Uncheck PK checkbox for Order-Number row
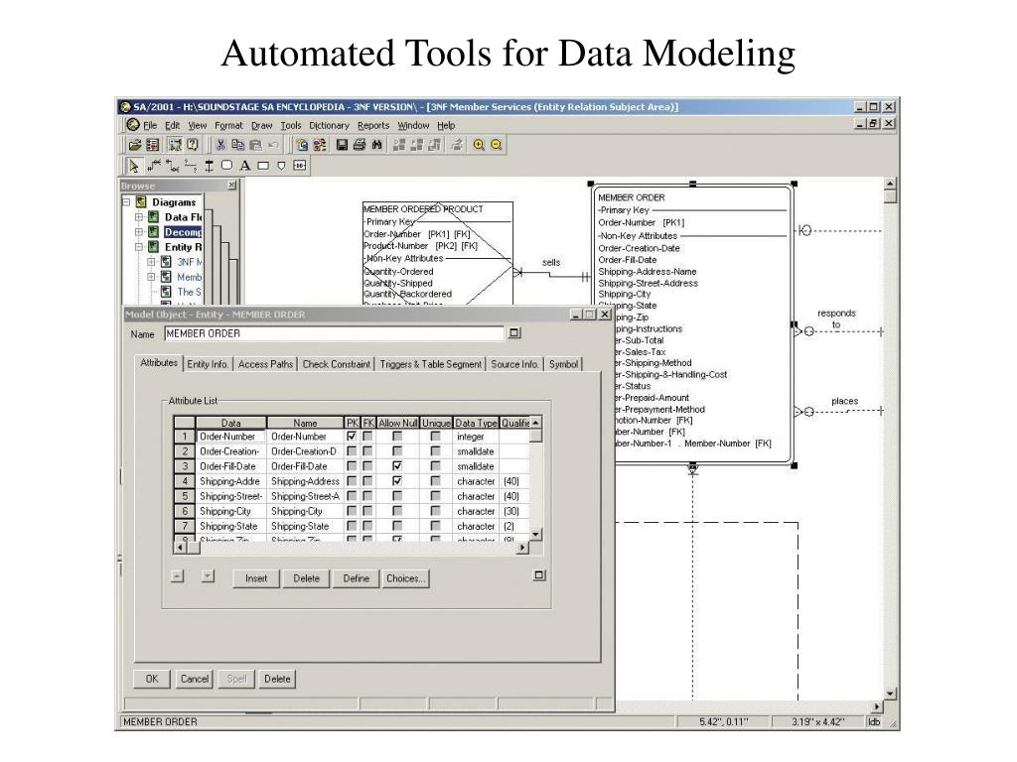 (352, 437)
